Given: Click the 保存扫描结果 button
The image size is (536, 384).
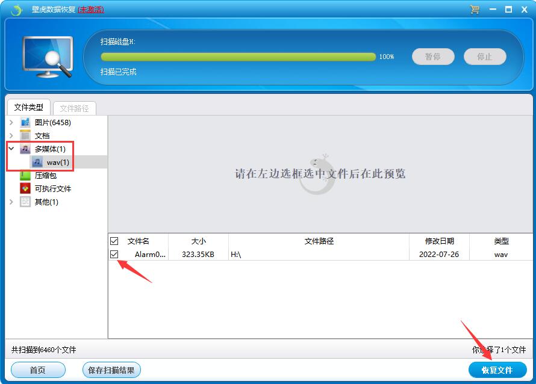Looking at the screenshot, I should pyautogui.click(x=111, y=370).
